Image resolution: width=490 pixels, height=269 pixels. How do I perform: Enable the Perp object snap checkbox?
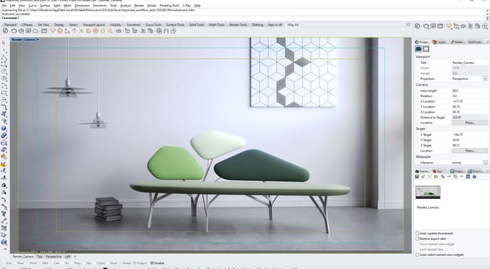72,263
